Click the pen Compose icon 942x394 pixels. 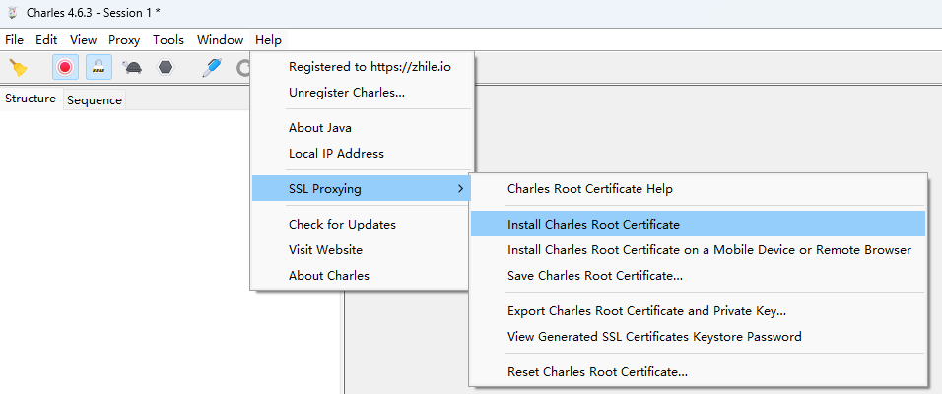pos(212,67)
